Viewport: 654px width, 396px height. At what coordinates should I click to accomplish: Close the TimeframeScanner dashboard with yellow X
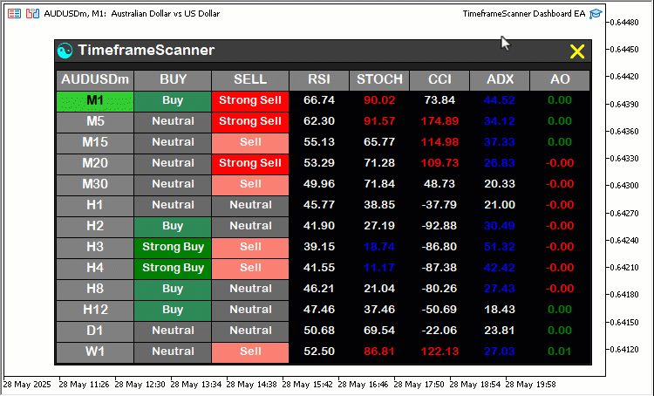[577, 51]
